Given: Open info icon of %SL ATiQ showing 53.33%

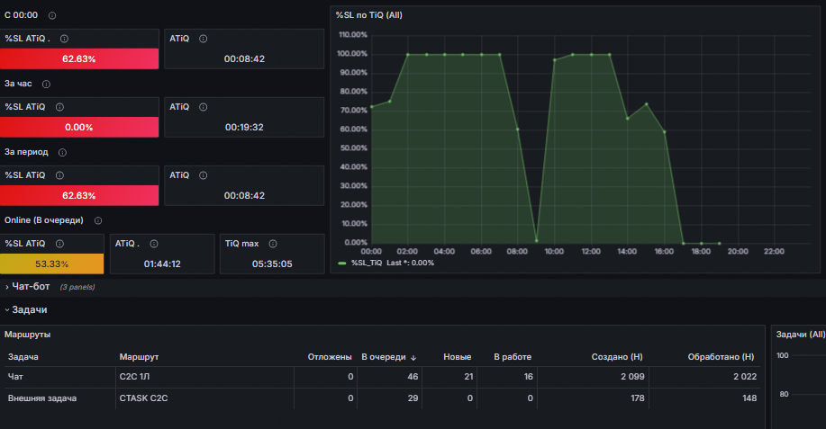Looking at the screenshot, I should pyautogui.click(x=60, y=244).
